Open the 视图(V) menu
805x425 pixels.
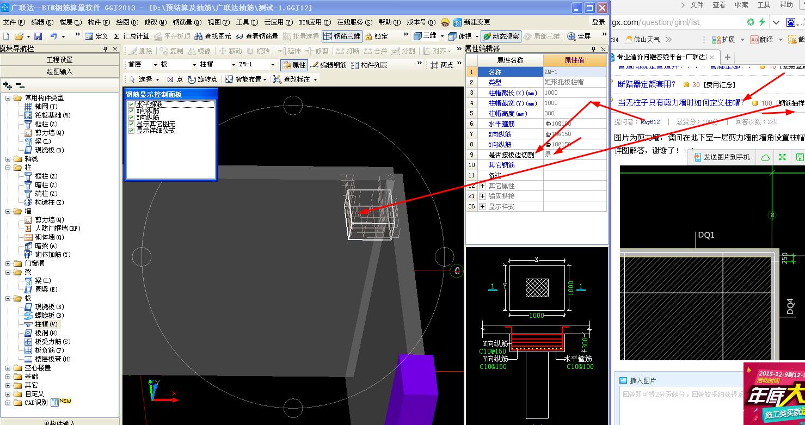pos(219,22)
